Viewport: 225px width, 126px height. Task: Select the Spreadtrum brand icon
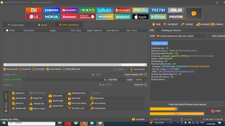(x=176, y=17)
